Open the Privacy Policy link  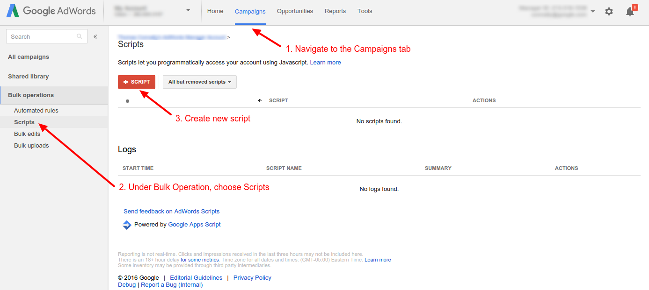(x=252, y=278)
